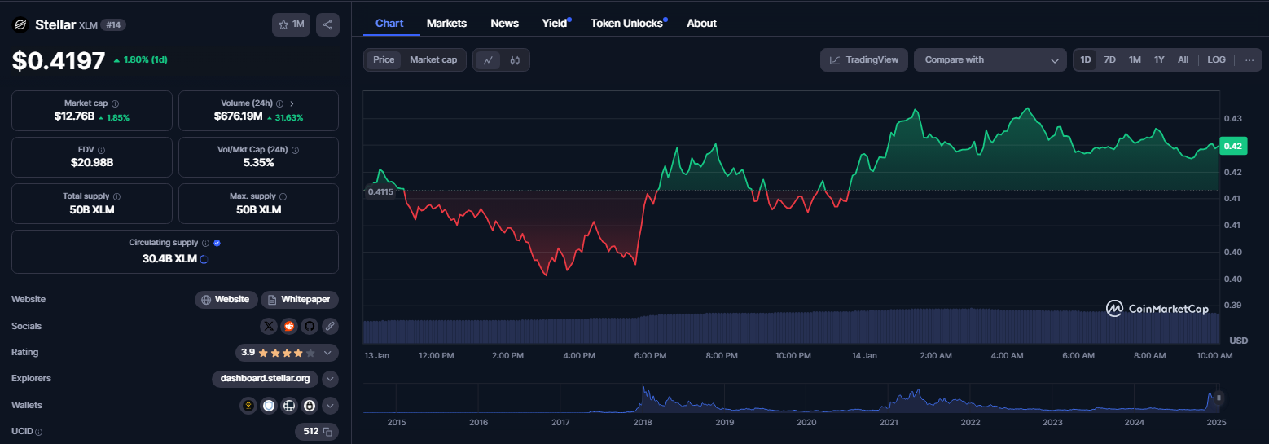
Task: Open the X (Twitter) social link
Action: point(269,326)
